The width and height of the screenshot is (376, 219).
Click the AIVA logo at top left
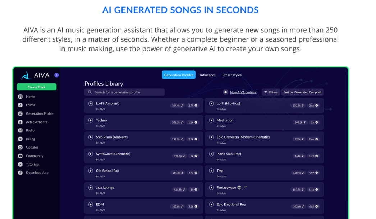(x=26, y=75)
